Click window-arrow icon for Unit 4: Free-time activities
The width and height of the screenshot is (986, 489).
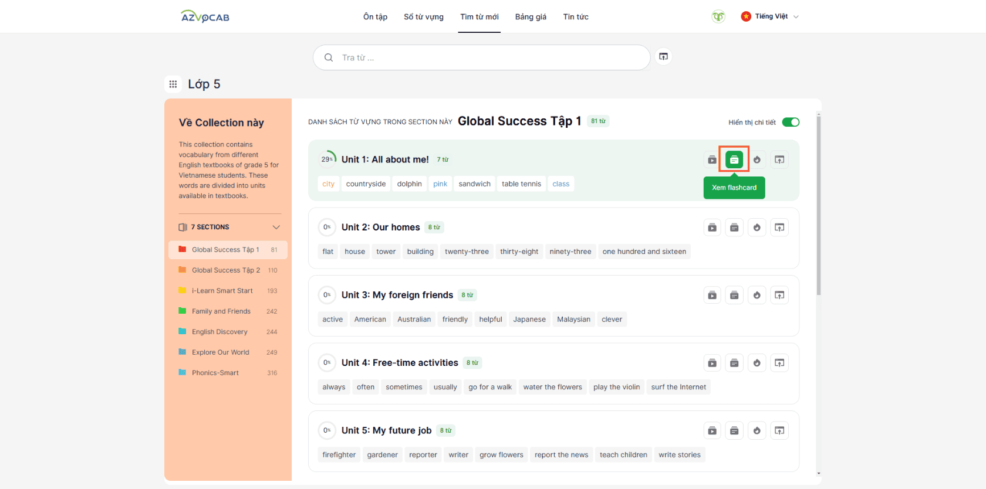click(779, 363)
